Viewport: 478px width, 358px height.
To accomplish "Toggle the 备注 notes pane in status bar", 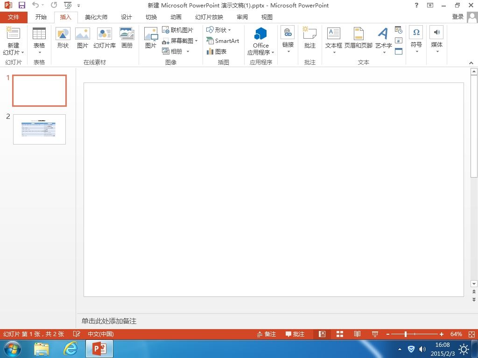I will [266, 334].
